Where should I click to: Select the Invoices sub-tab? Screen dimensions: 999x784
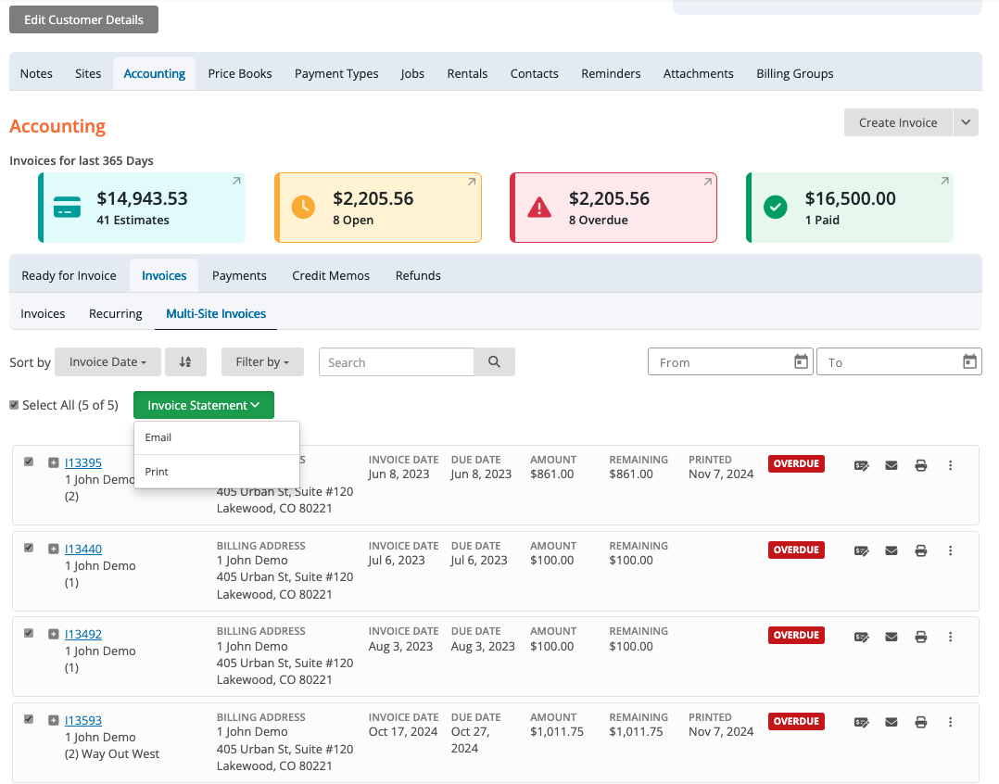tap(43, 313)
